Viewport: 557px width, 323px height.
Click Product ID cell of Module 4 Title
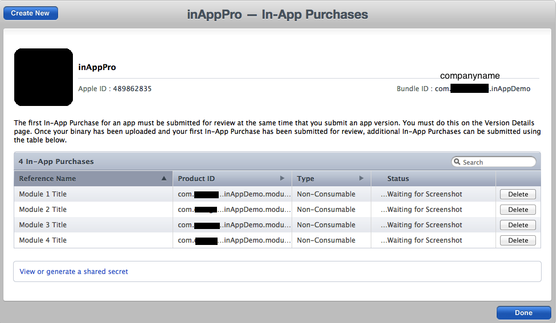click(234, 240)
